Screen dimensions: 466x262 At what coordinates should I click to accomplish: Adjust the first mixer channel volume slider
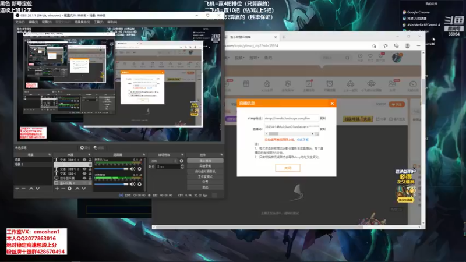pos(111,169)
